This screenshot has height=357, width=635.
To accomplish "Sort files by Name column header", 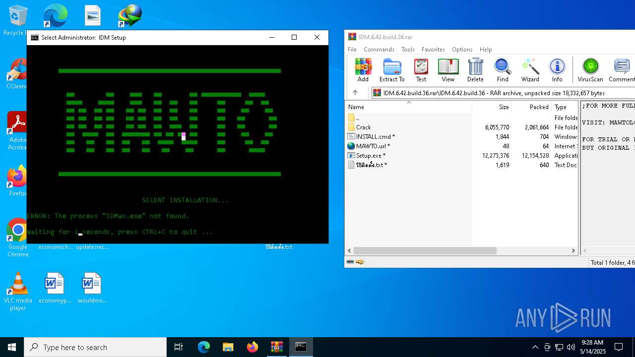I will click(x=408, y=107).
